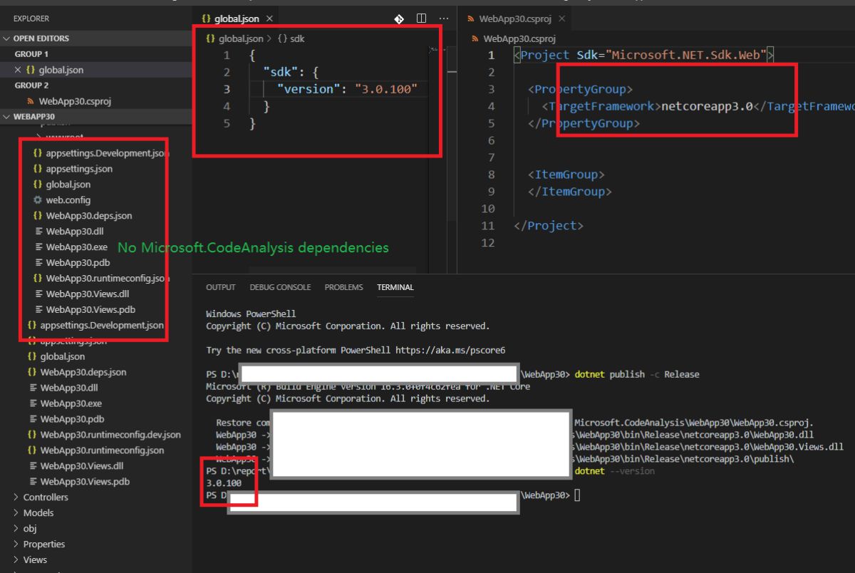Click the opening <ItemGroup> tag
The height and width of the screenshot is (573, 855).
(x=566, y=175)
